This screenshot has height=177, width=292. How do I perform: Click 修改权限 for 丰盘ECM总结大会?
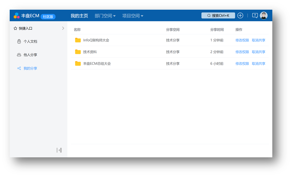(x=242, y=64)
